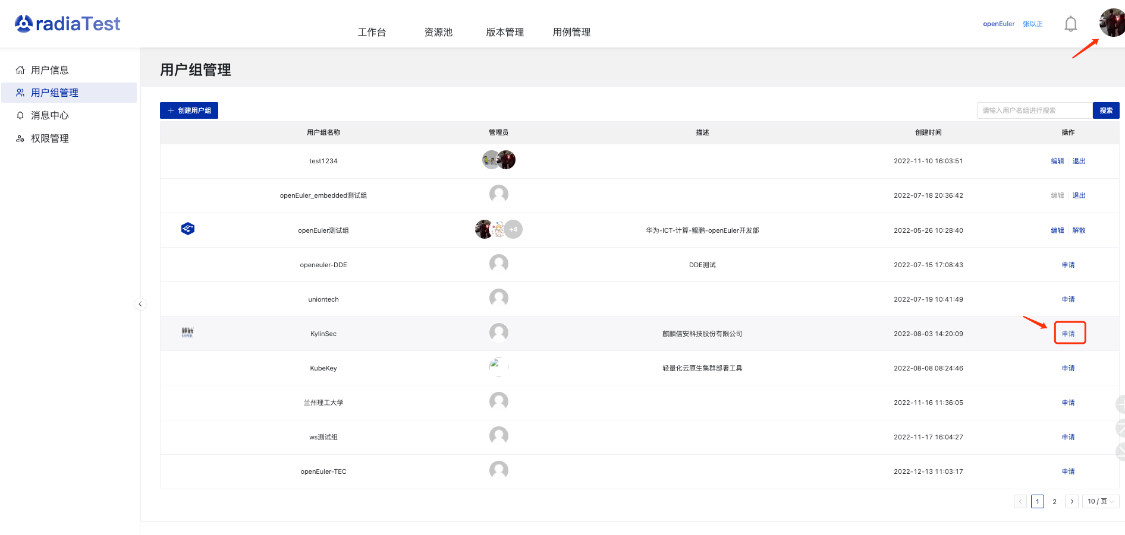Click the KylinSec group logo icon

pyautogui.click(x=188, y=333)
